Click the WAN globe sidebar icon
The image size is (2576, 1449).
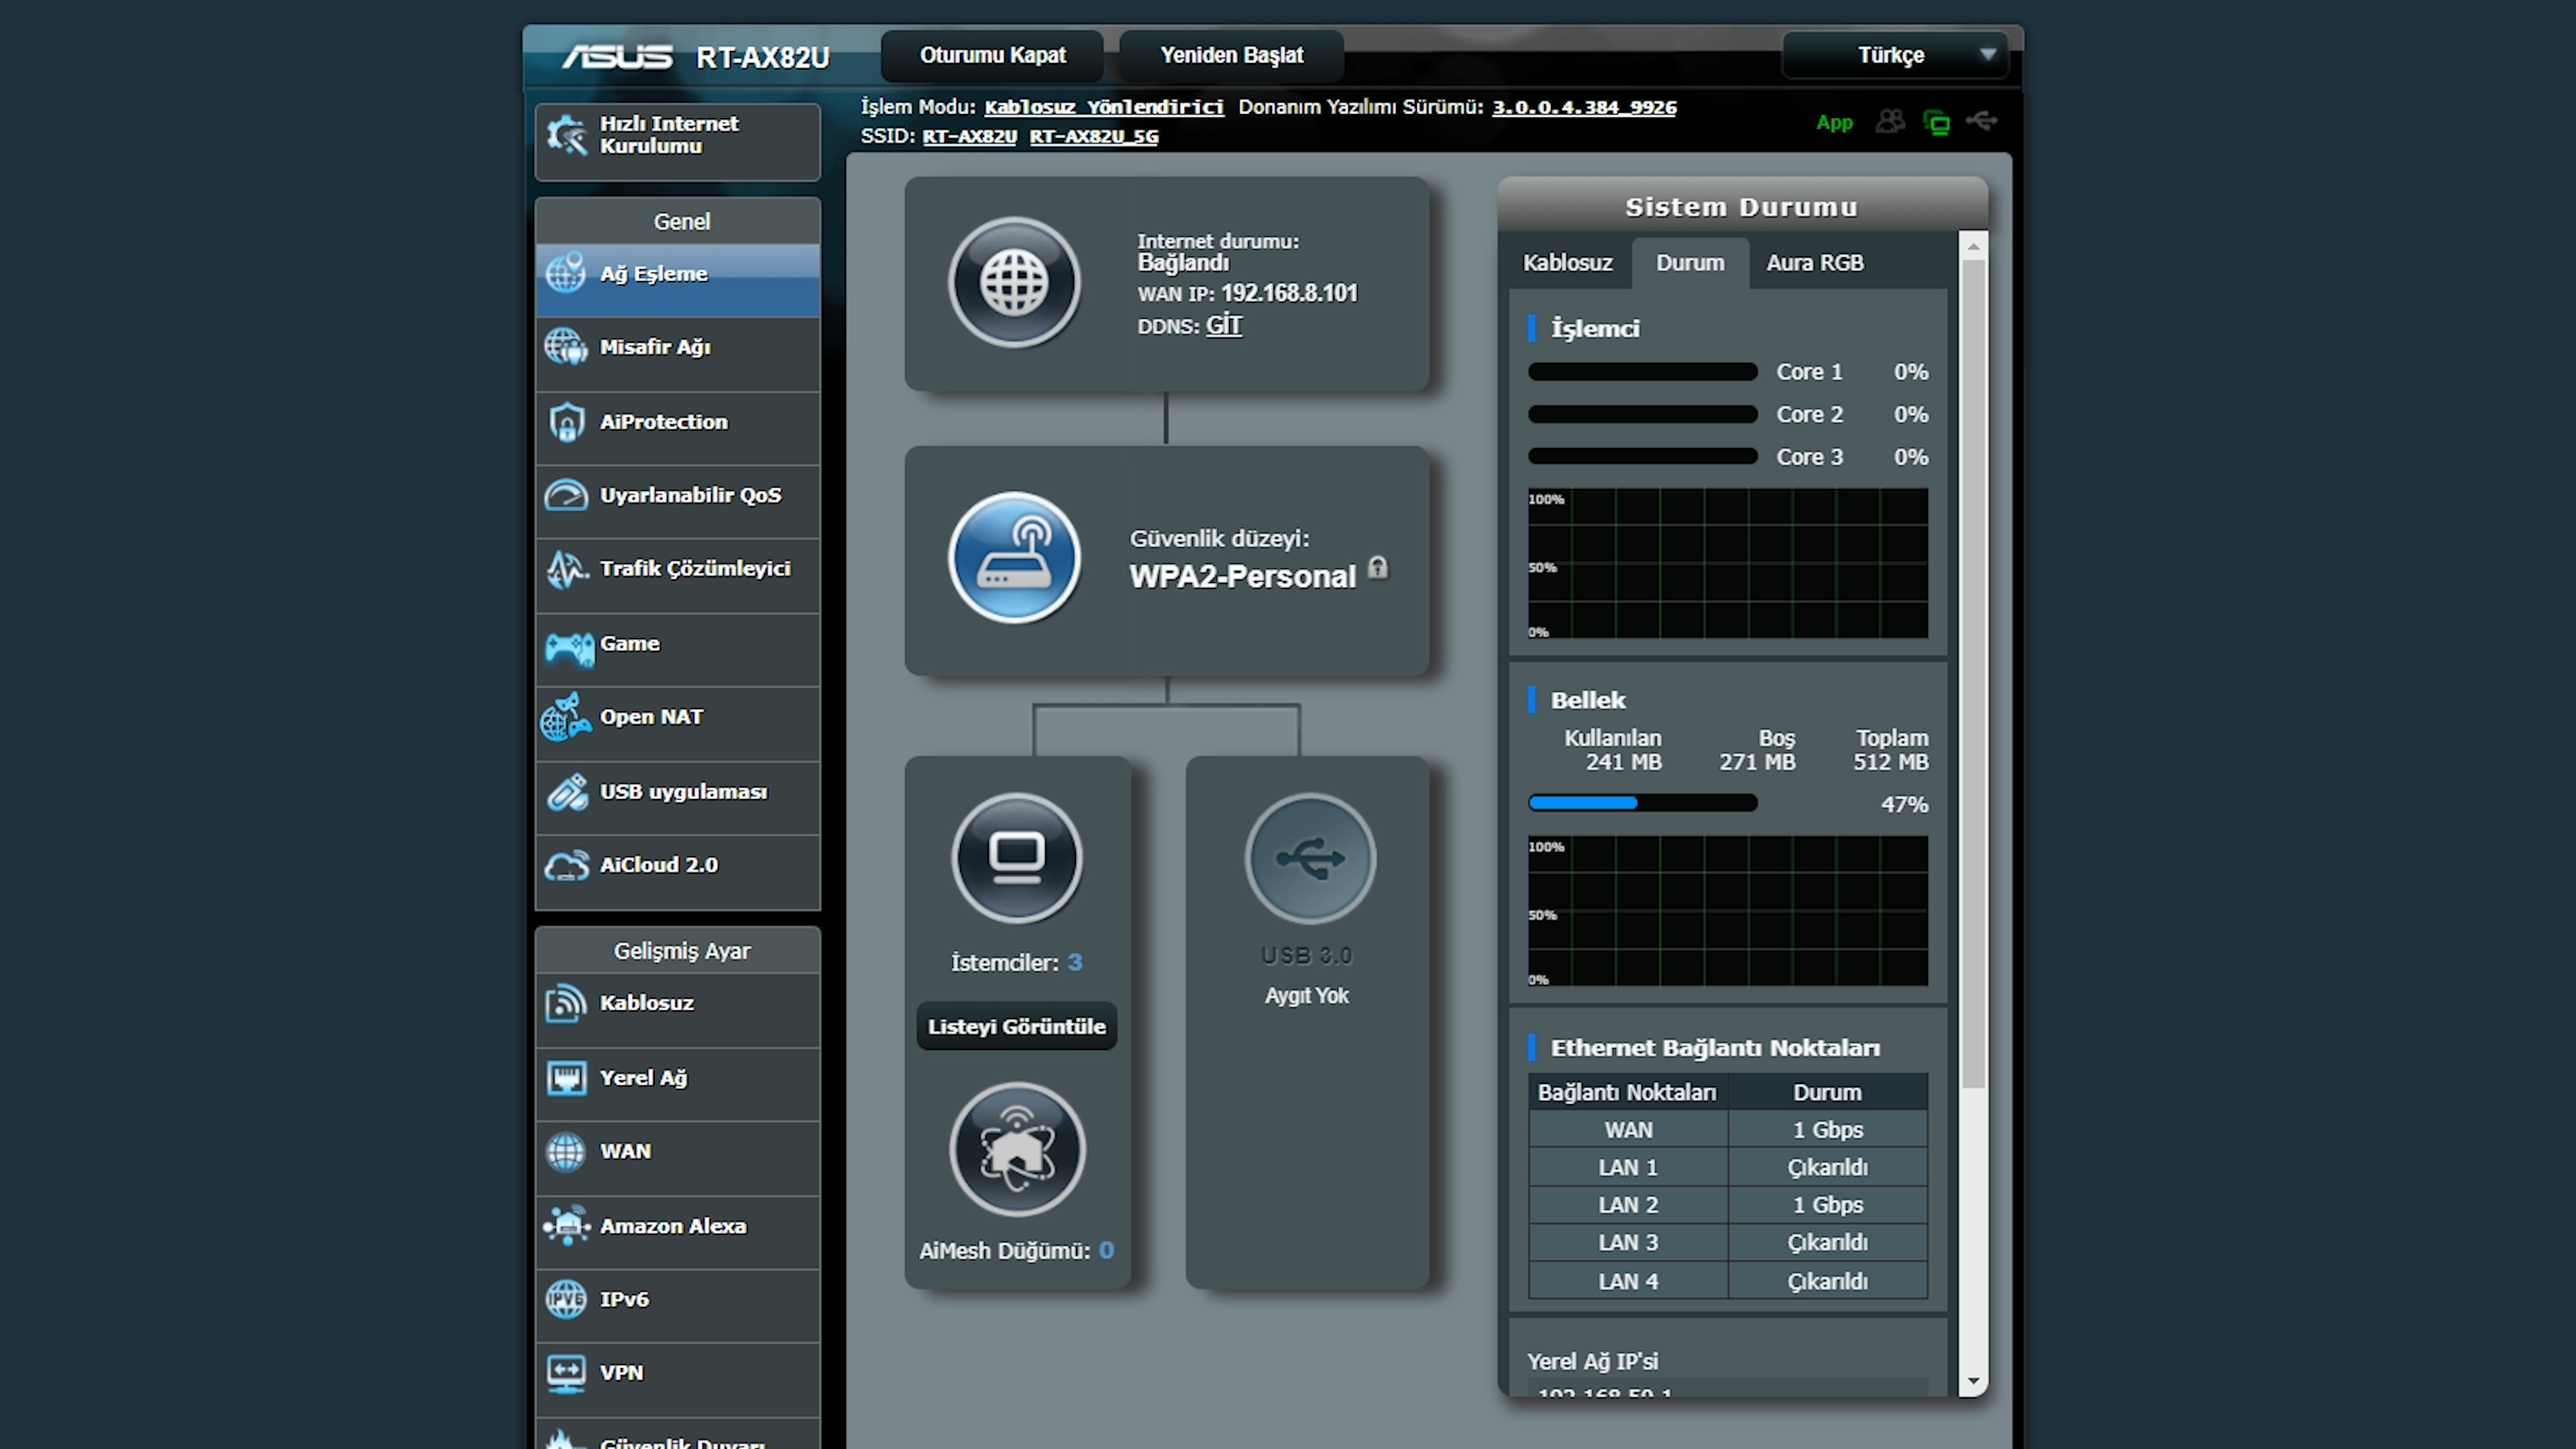(x=566, y=1152)
